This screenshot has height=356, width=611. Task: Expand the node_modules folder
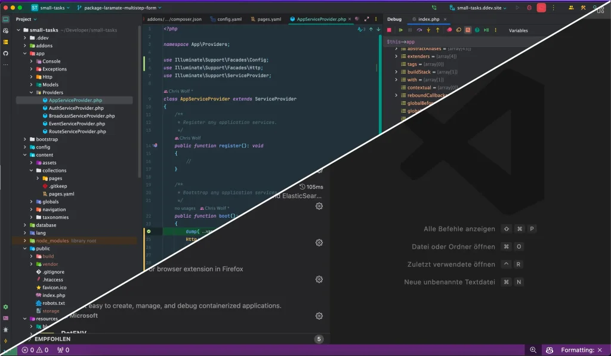(24, 240)
